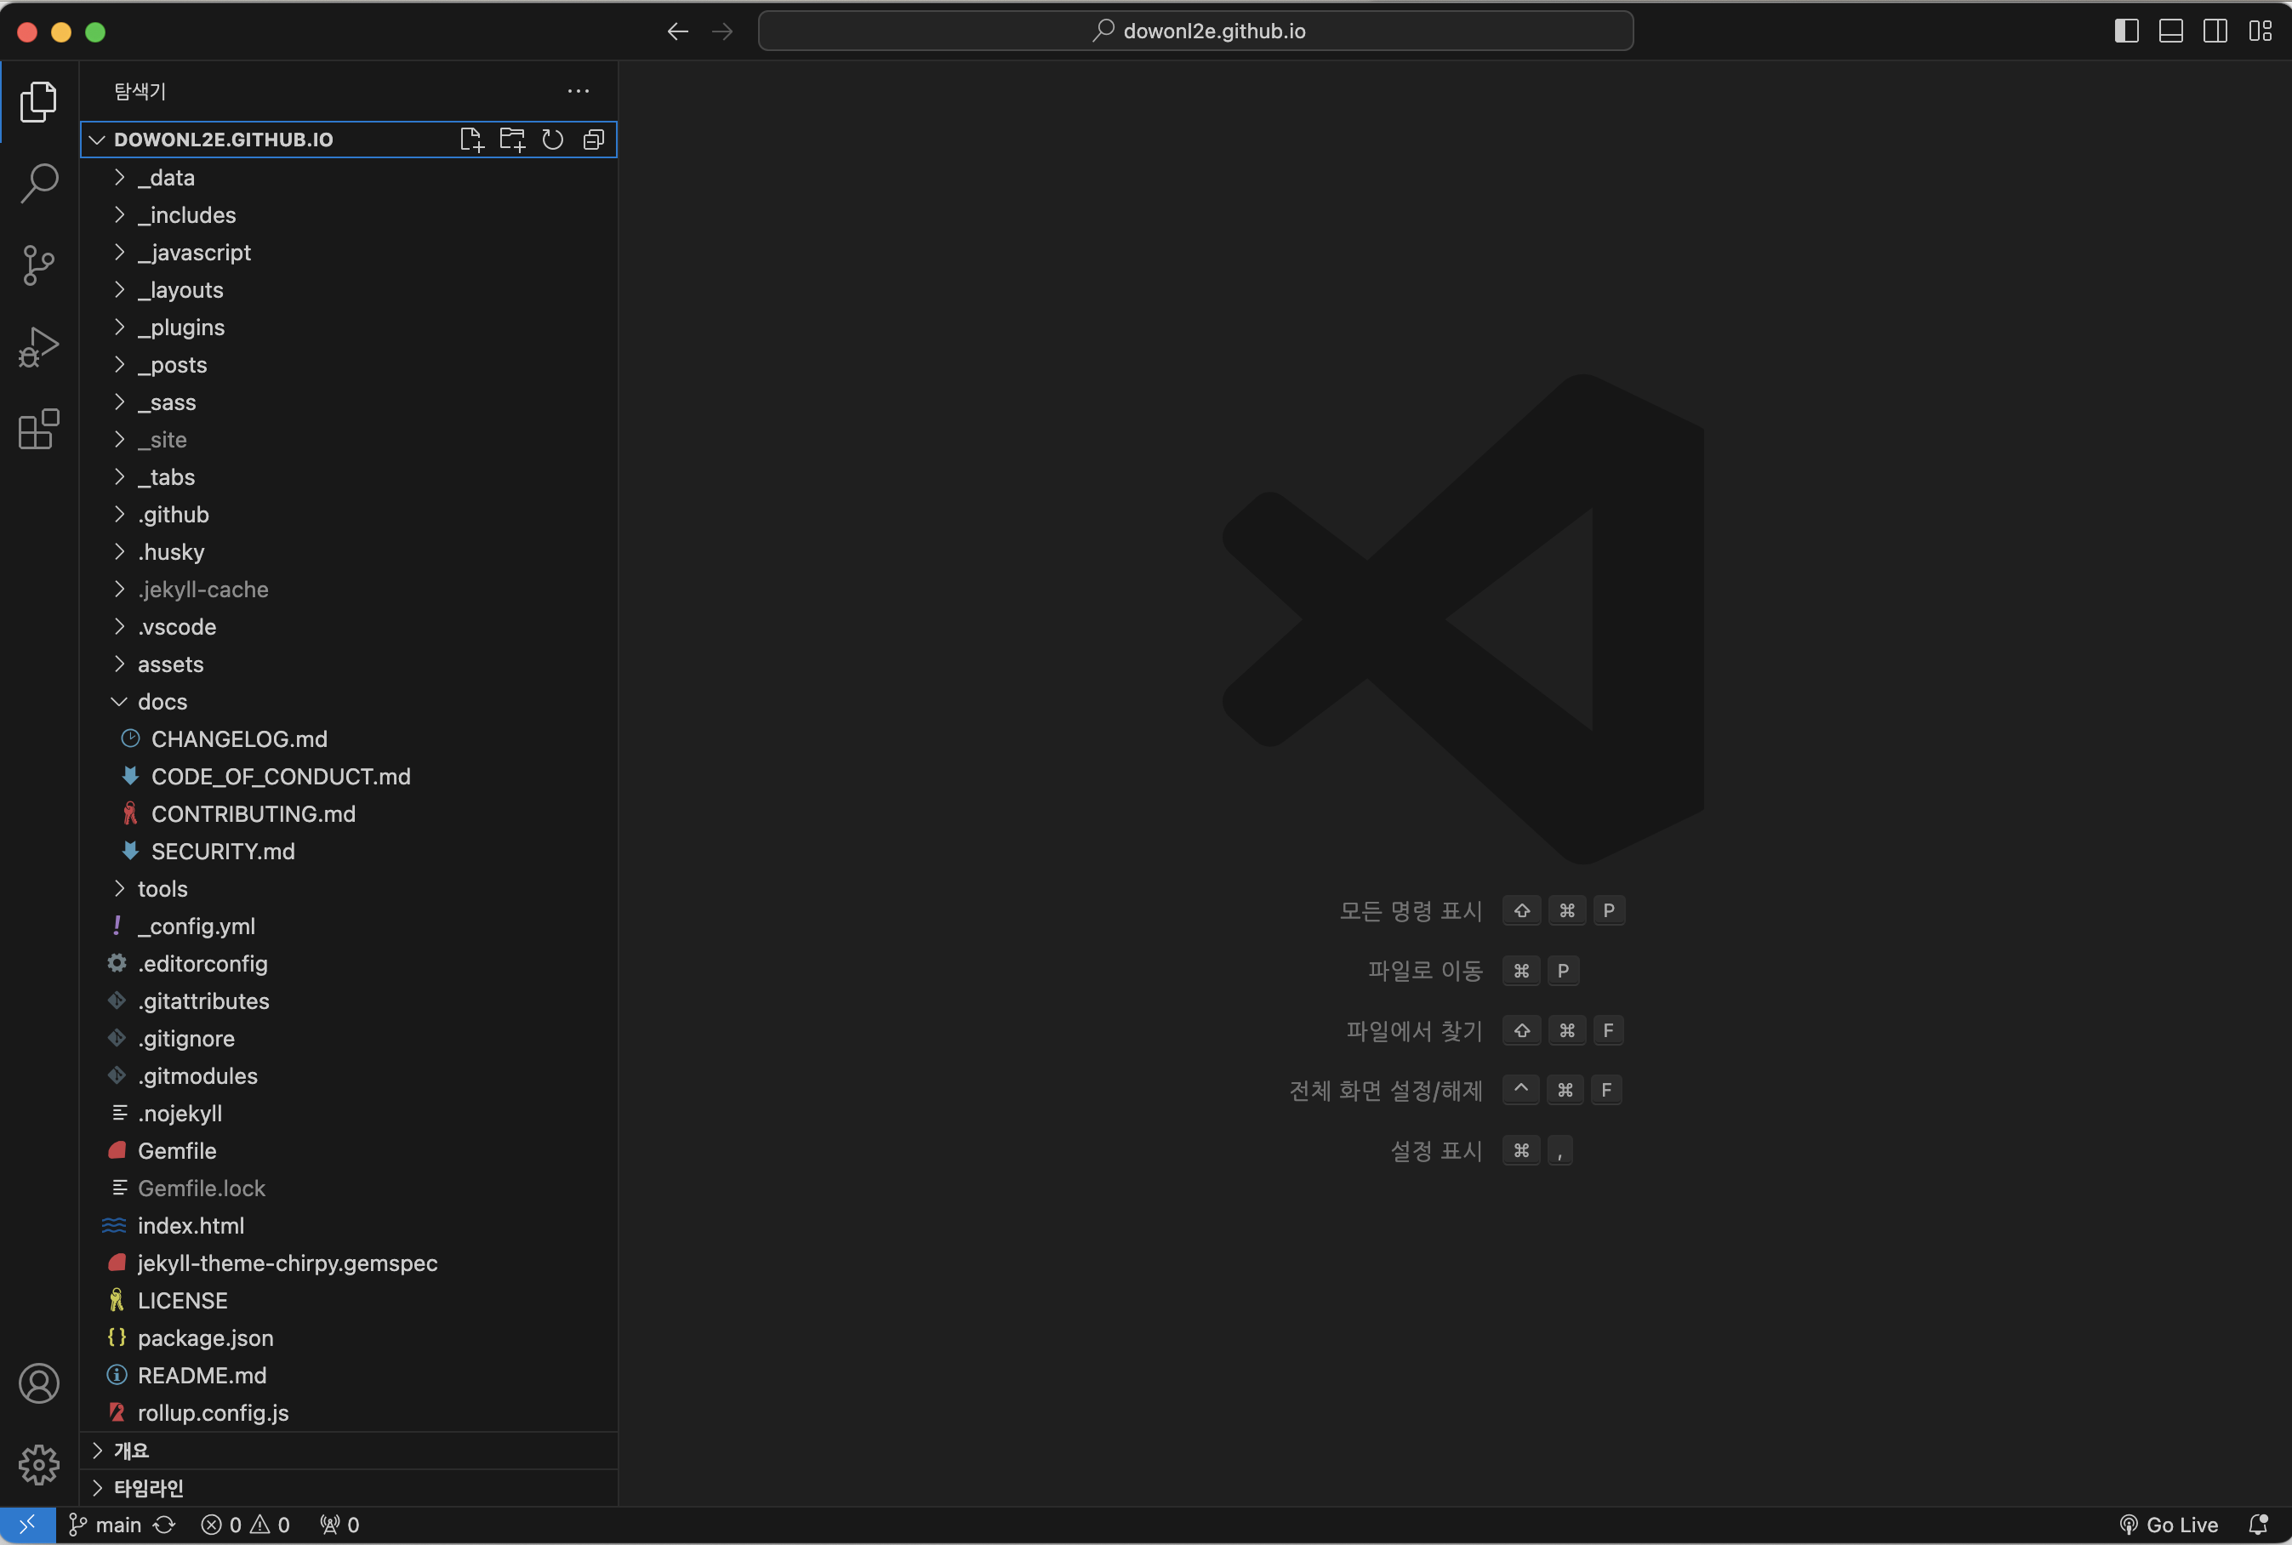
Task: Open the Explorer view in activity bar
Action: click(38, 101)
